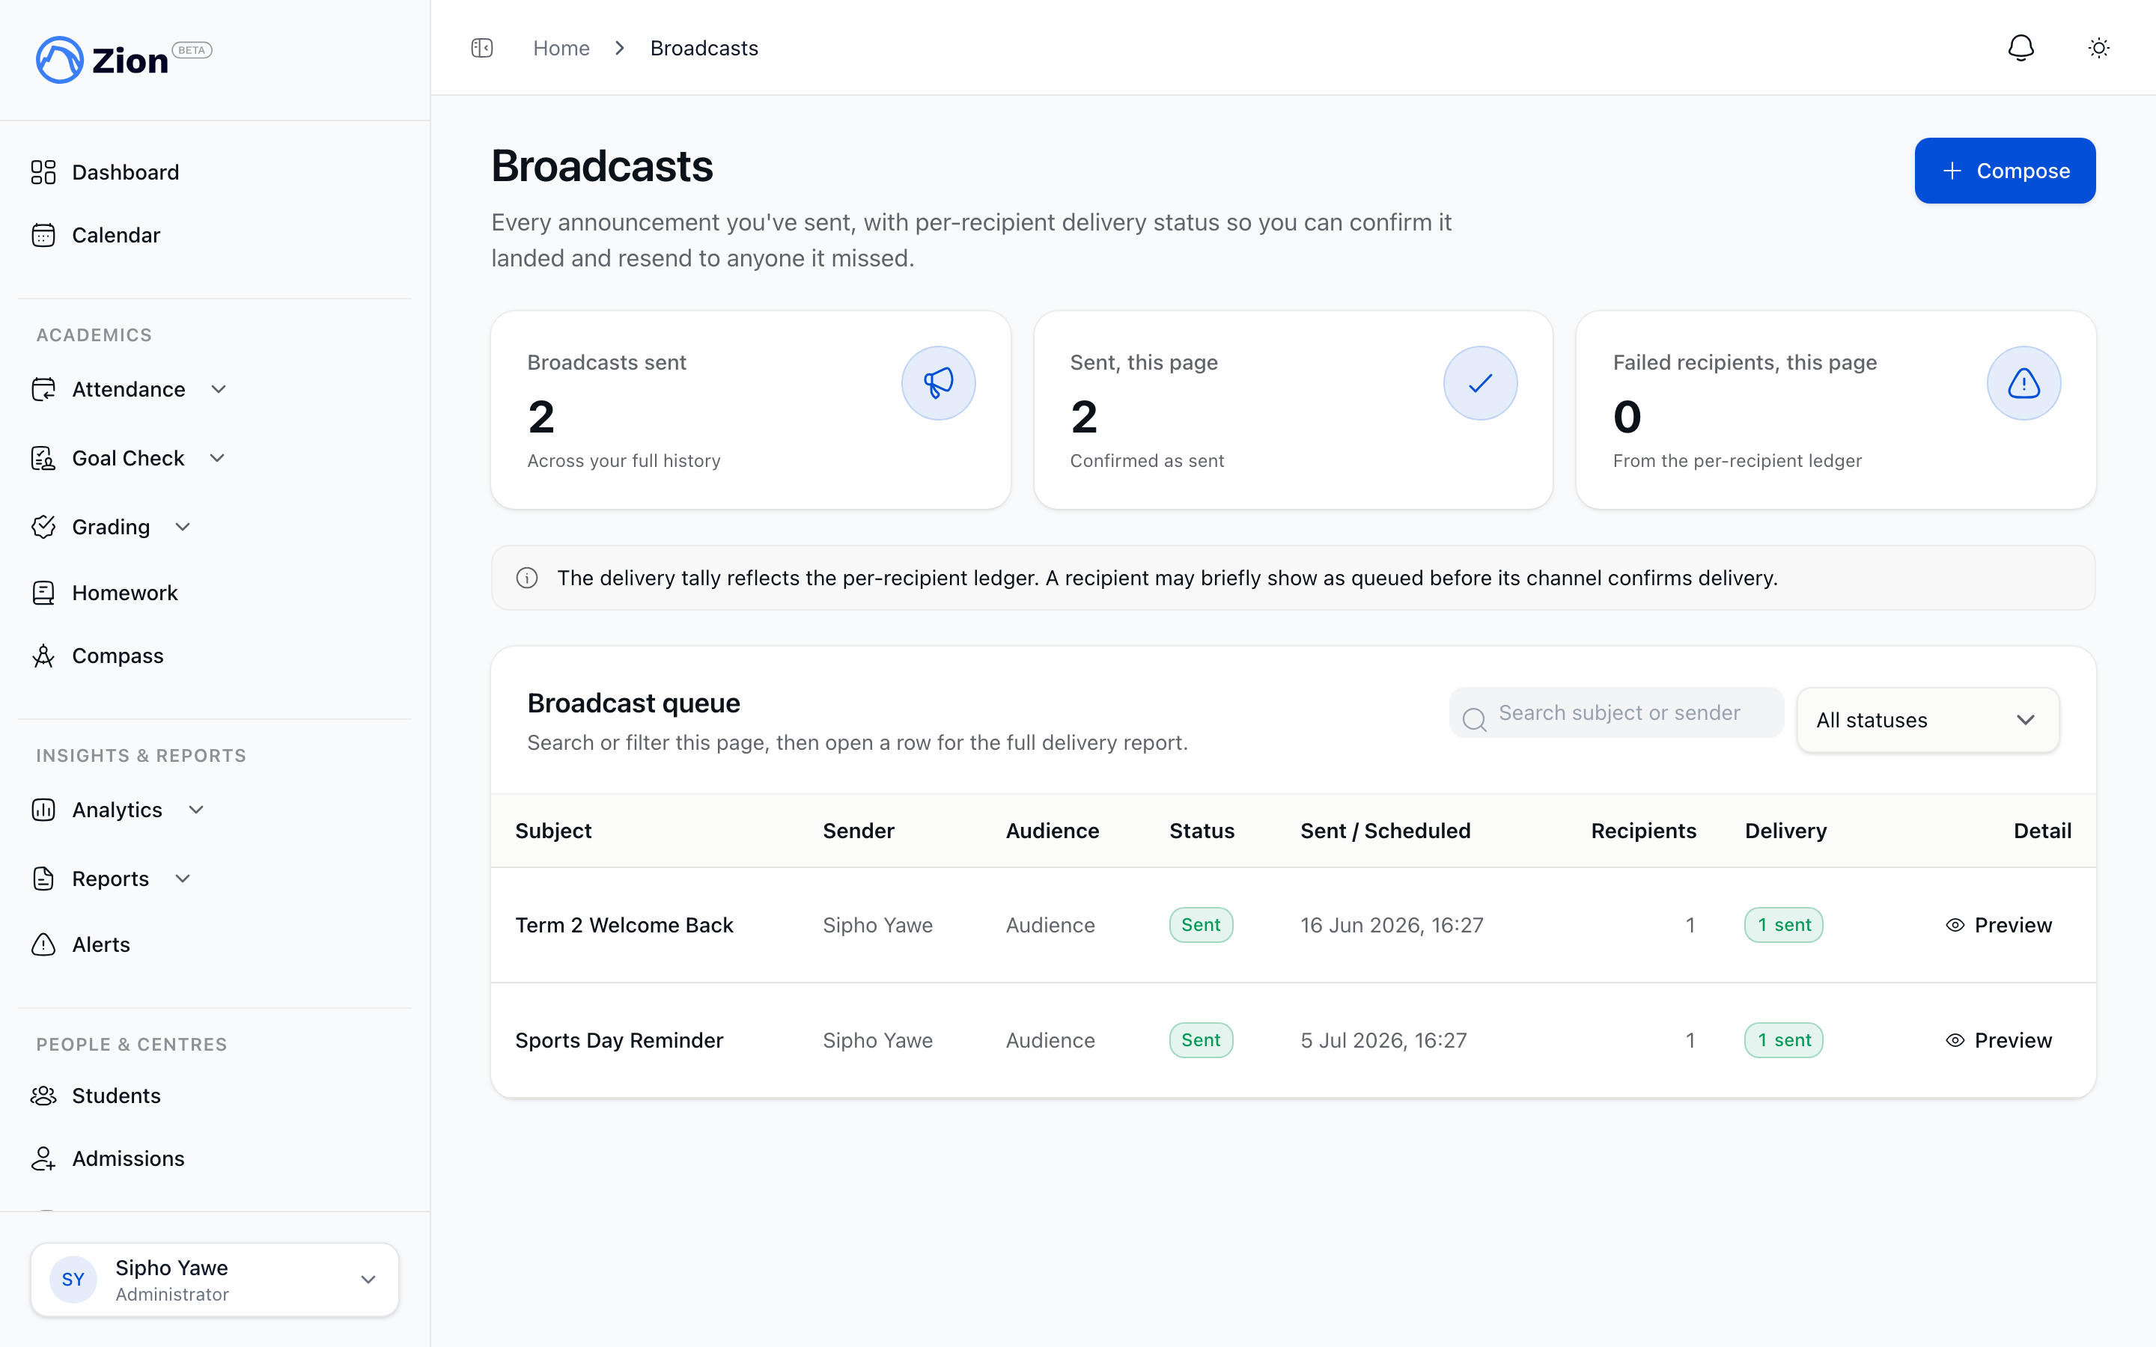Open Compass from the sidebar
2156x1347 pixels.
pos(118,656)
